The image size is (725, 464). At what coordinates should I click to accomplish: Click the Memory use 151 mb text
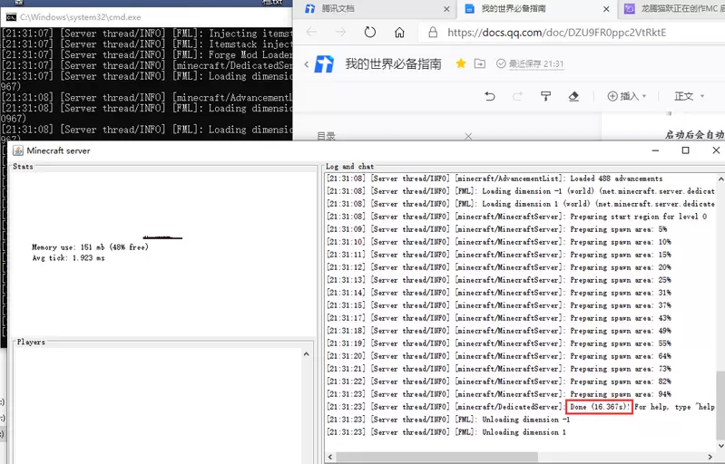90,247
